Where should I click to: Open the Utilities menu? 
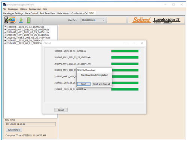pyautogui.click(x=24, y=9)
